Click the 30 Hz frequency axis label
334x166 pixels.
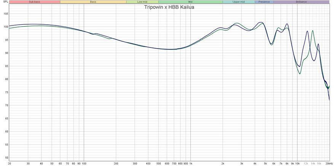pos(28,164)
